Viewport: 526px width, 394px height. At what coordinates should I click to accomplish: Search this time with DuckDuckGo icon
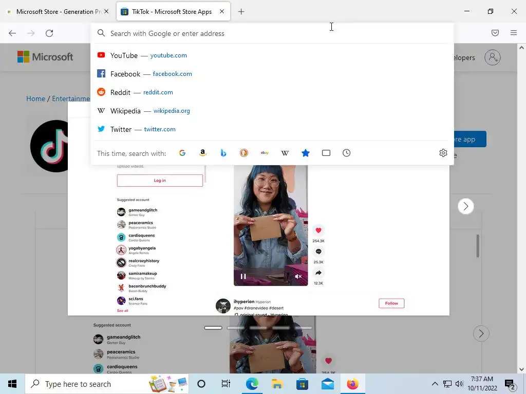tap(244, 153)
